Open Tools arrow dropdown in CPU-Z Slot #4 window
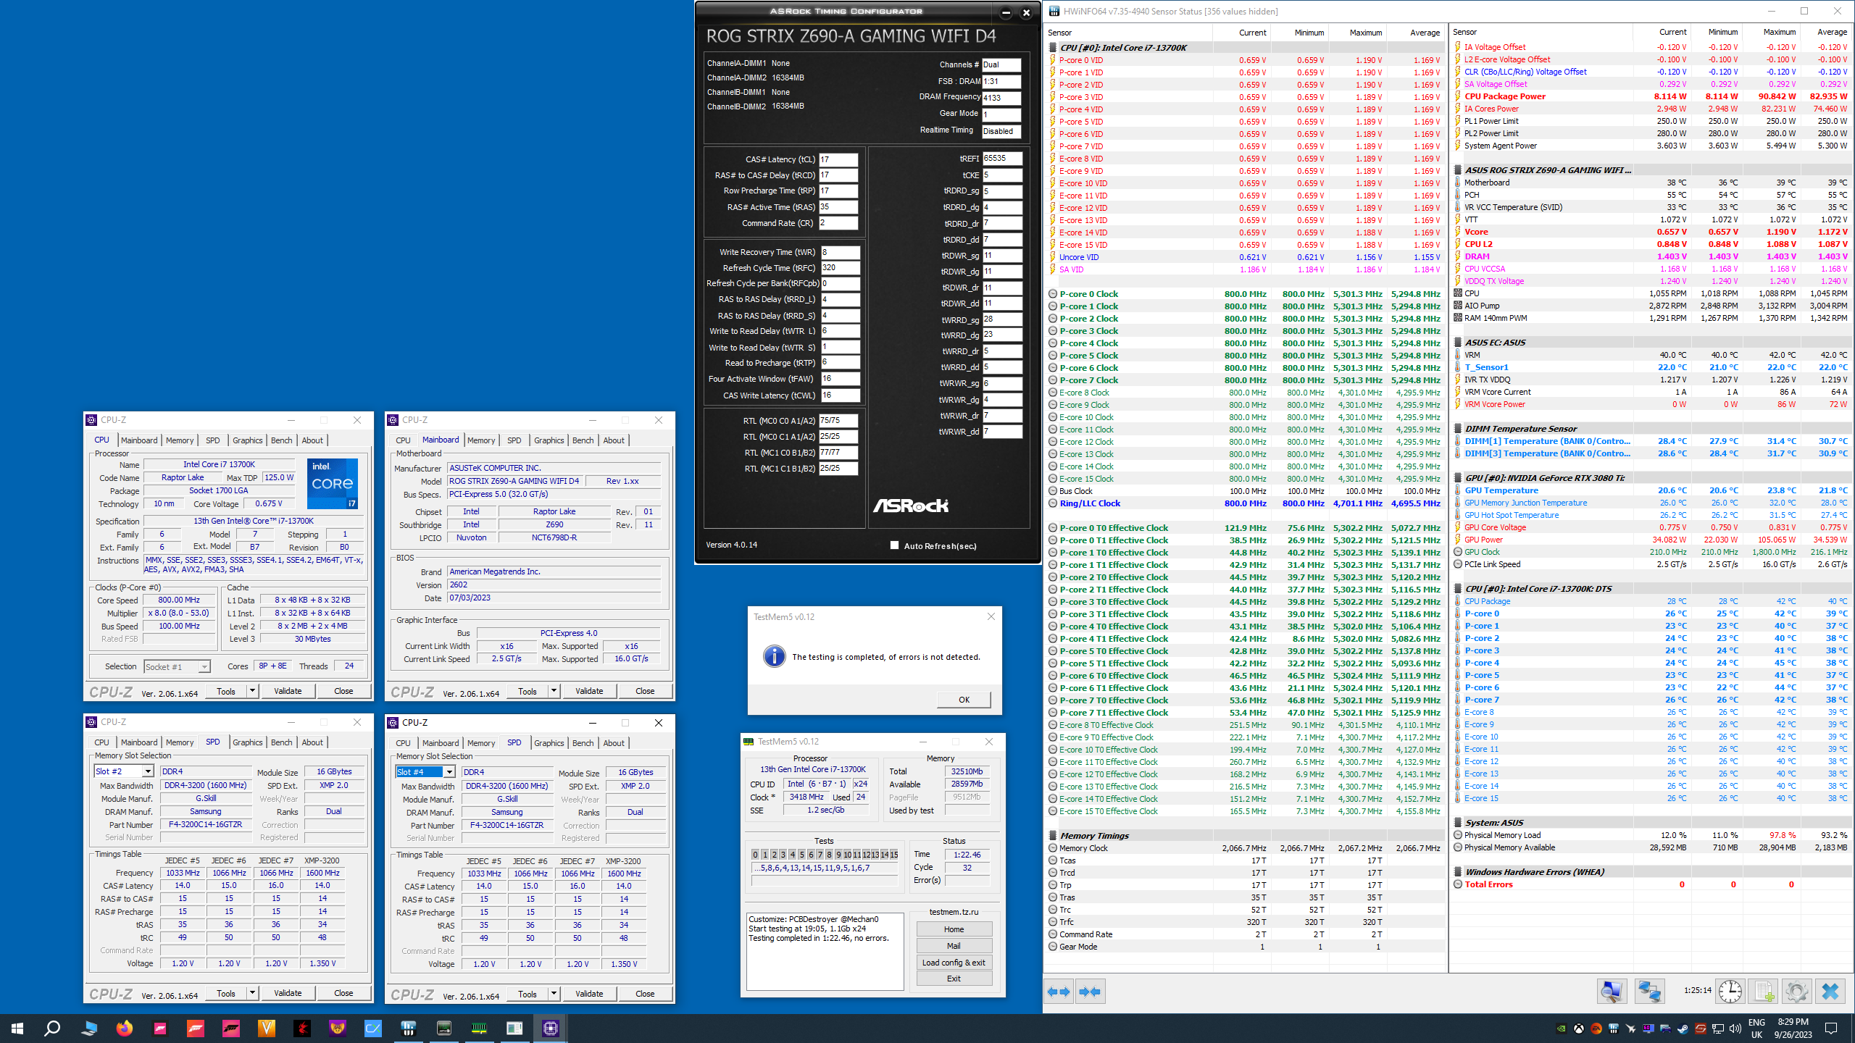The width and height of the screenshot is (1855, 1043). (x=554, y=994)
